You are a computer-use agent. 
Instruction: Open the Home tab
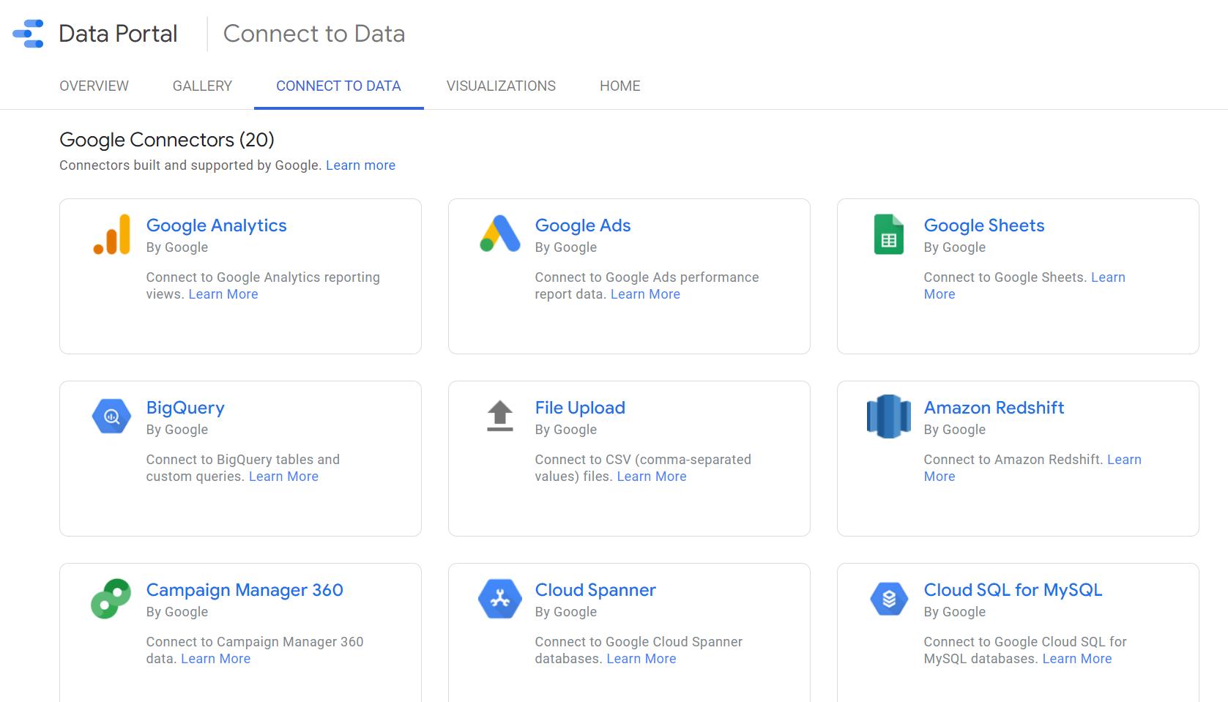pyautogui.click(x=620, y=86)
